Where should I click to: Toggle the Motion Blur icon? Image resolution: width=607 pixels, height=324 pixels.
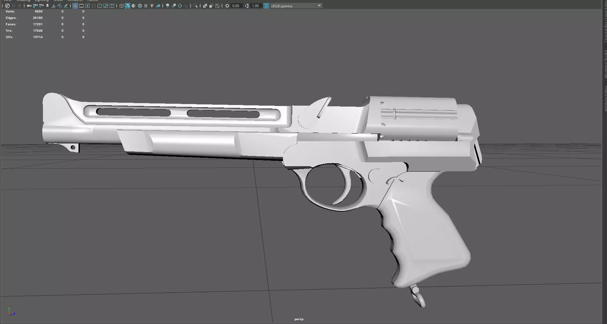pos(174,6)
